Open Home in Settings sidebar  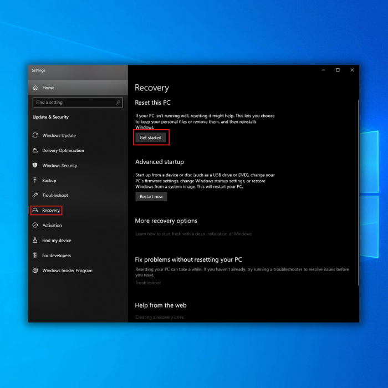click(x=78, y=88)
